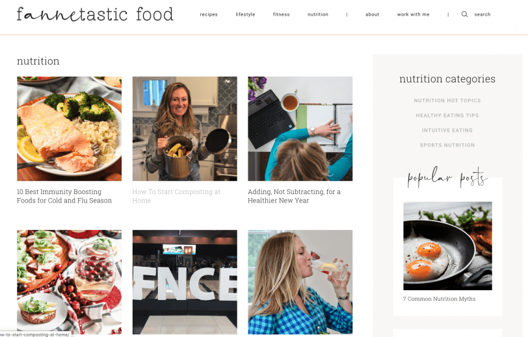Open Nutrition Hot Topics category

pyautogui.click(x=447, y=101)
